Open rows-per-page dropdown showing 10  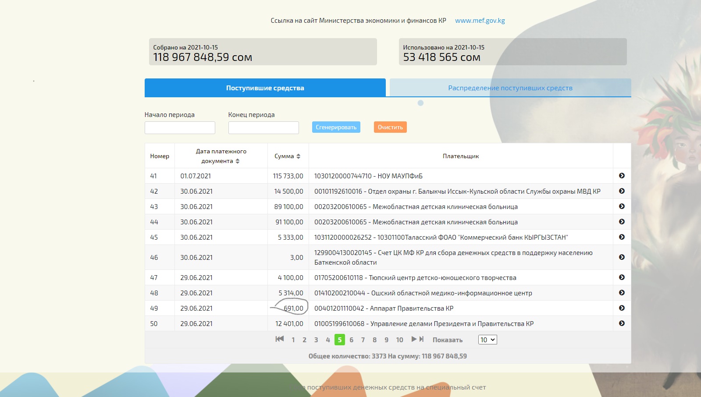[487, 340]
